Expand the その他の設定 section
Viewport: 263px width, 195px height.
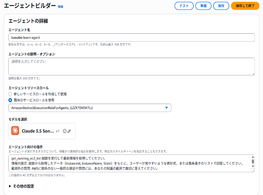coord(21,186)
